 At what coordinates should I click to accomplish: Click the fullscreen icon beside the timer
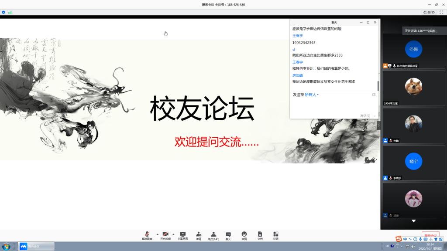coord(441,12)
